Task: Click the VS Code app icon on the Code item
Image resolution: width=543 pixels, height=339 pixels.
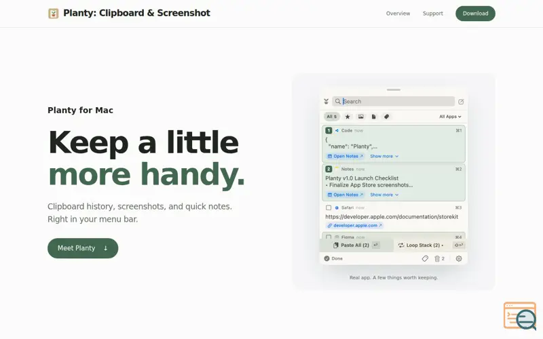Action: [337, 130]
